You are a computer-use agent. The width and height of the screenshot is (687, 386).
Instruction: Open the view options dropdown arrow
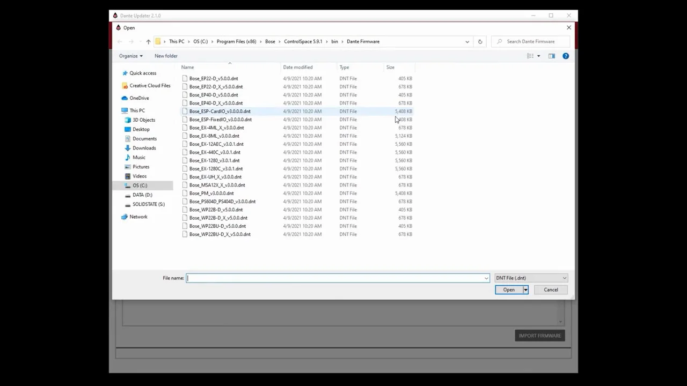click(x=538, y=56)
